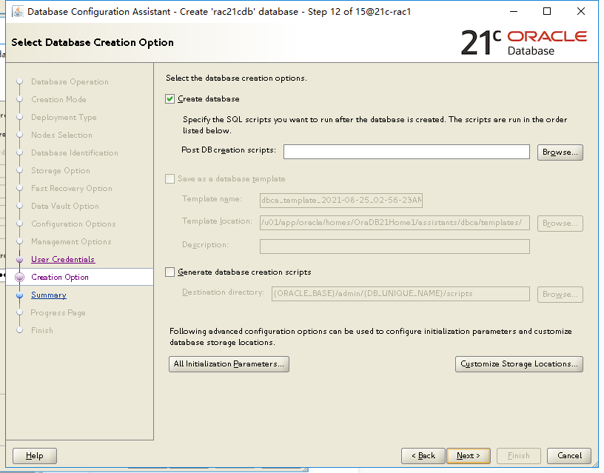Proceed with the Next button
This screenshot has height=473, width=604.
(x=469, y=456)
